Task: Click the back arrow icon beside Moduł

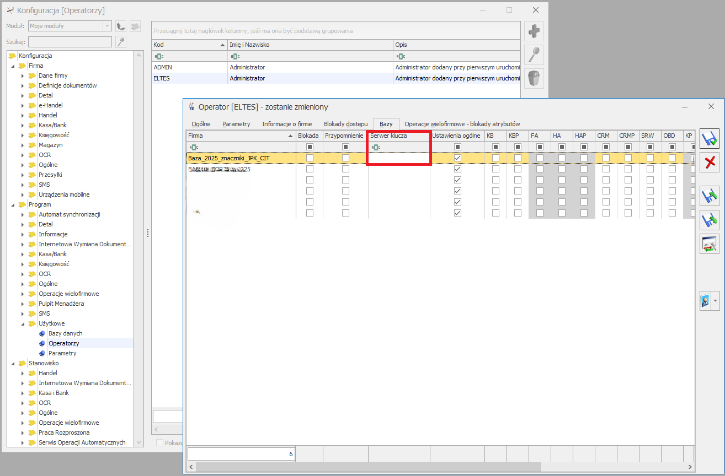Action: click(121, 26)
